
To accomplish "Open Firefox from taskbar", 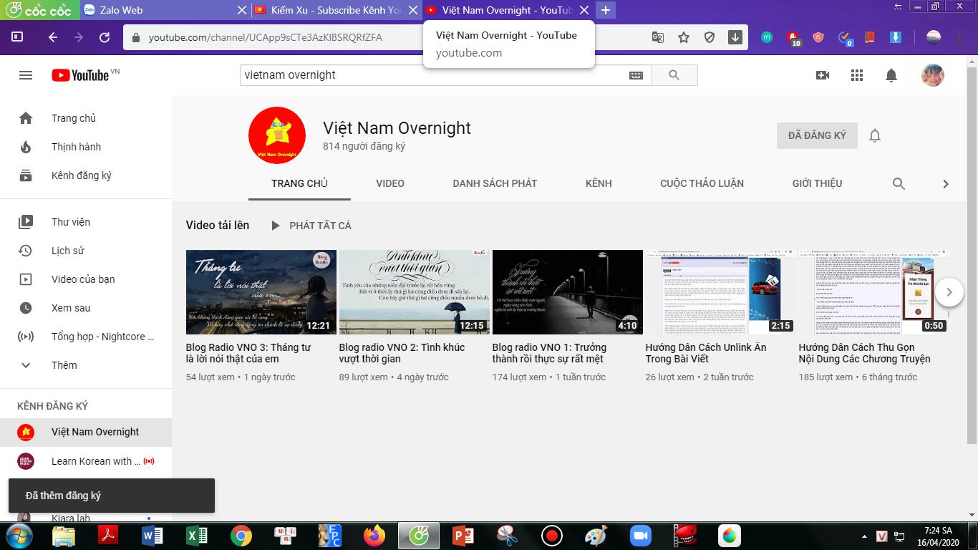I will click(x=374, y=536).
